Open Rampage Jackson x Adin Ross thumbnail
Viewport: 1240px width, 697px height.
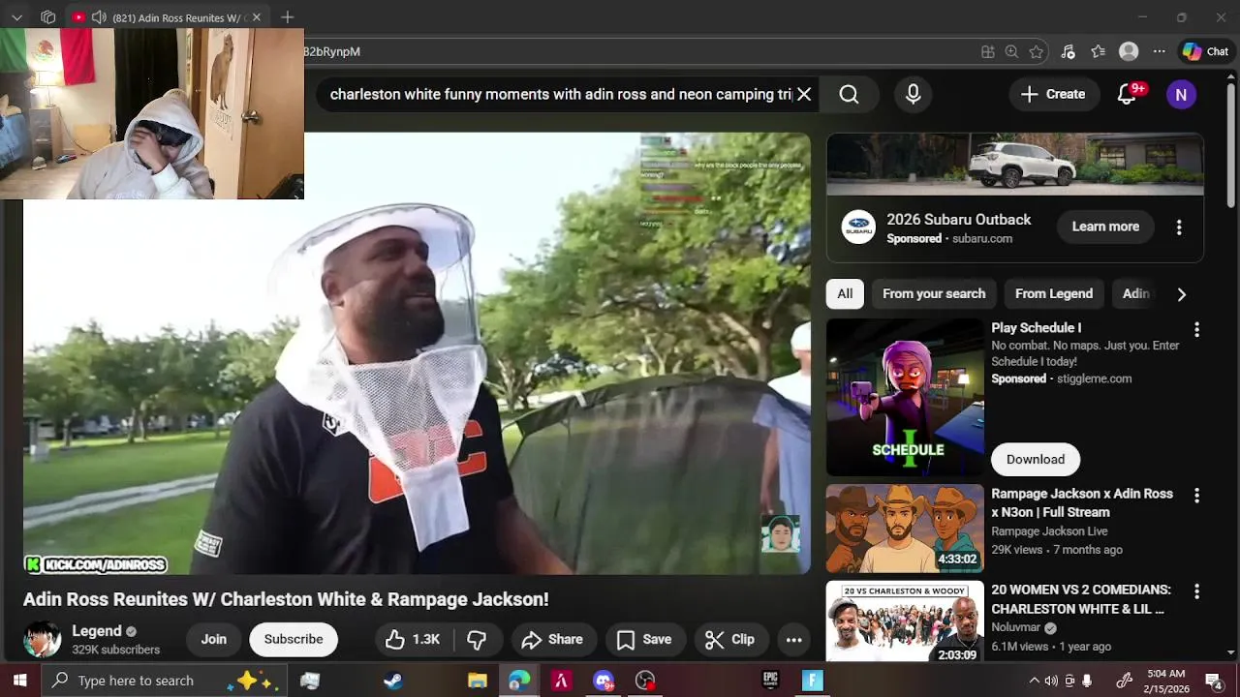tap(905, 529)
